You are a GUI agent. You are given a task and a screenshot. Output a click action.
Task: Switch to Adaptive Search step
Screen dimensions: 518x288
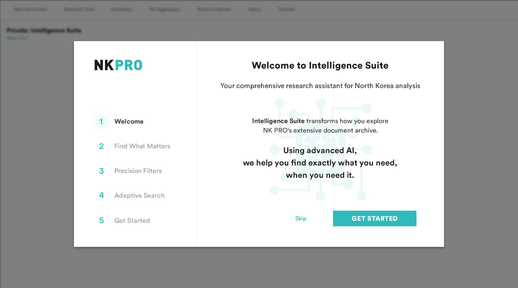(x=139, y=195)
